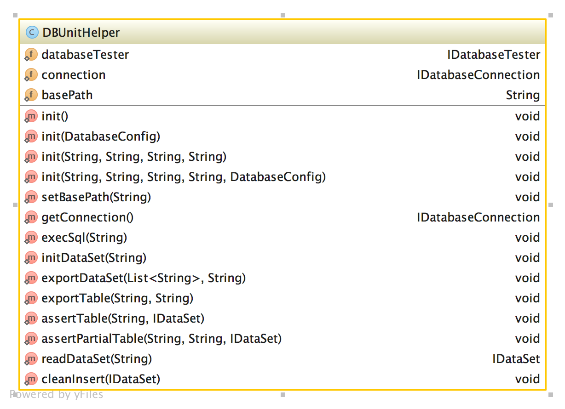Viewport: 565px width, 409px height.
Task: Click the left middle selection handle
Action: point(15,204)
